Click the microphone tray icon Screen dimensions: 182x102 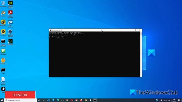click(x=162, y=100)
